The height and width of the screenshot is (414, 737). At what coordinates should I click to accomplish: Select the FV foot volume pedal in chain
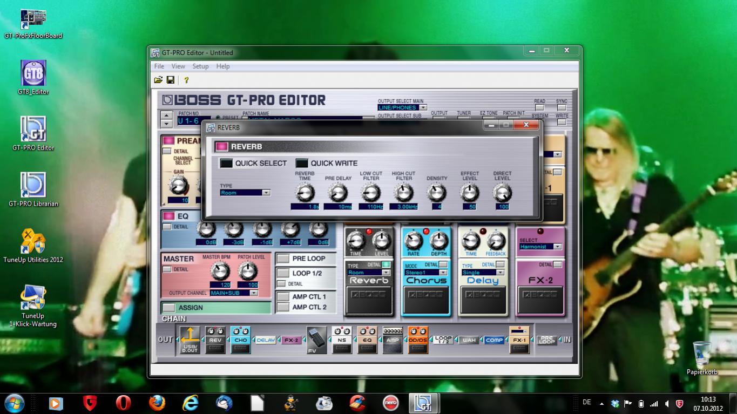pyautogui.click(x=316, y=340)
